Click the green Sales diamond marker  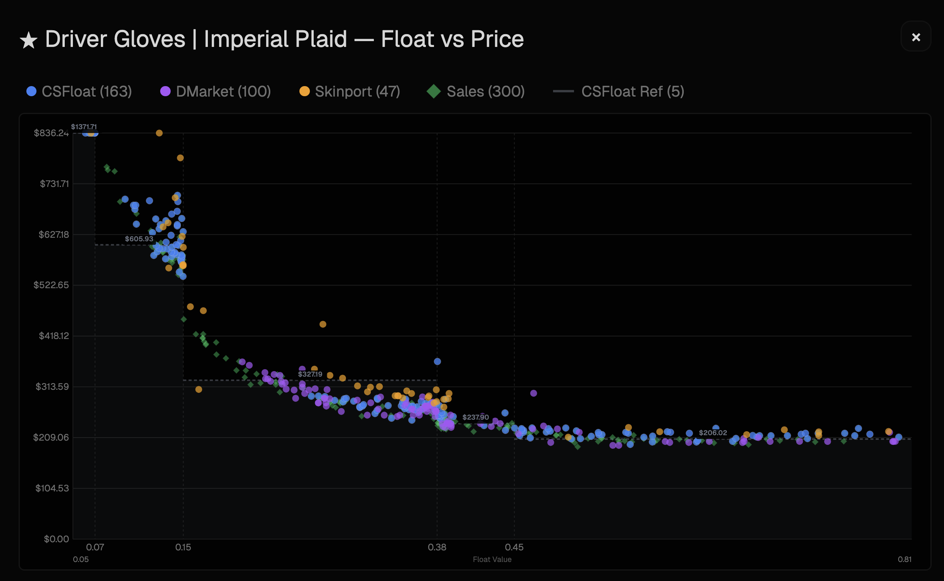pos(434,92)
